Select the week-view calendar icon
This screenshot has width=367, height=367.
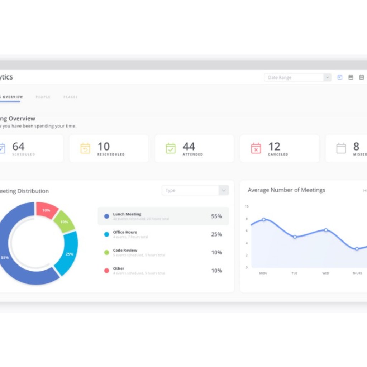(x=351, y=77)
